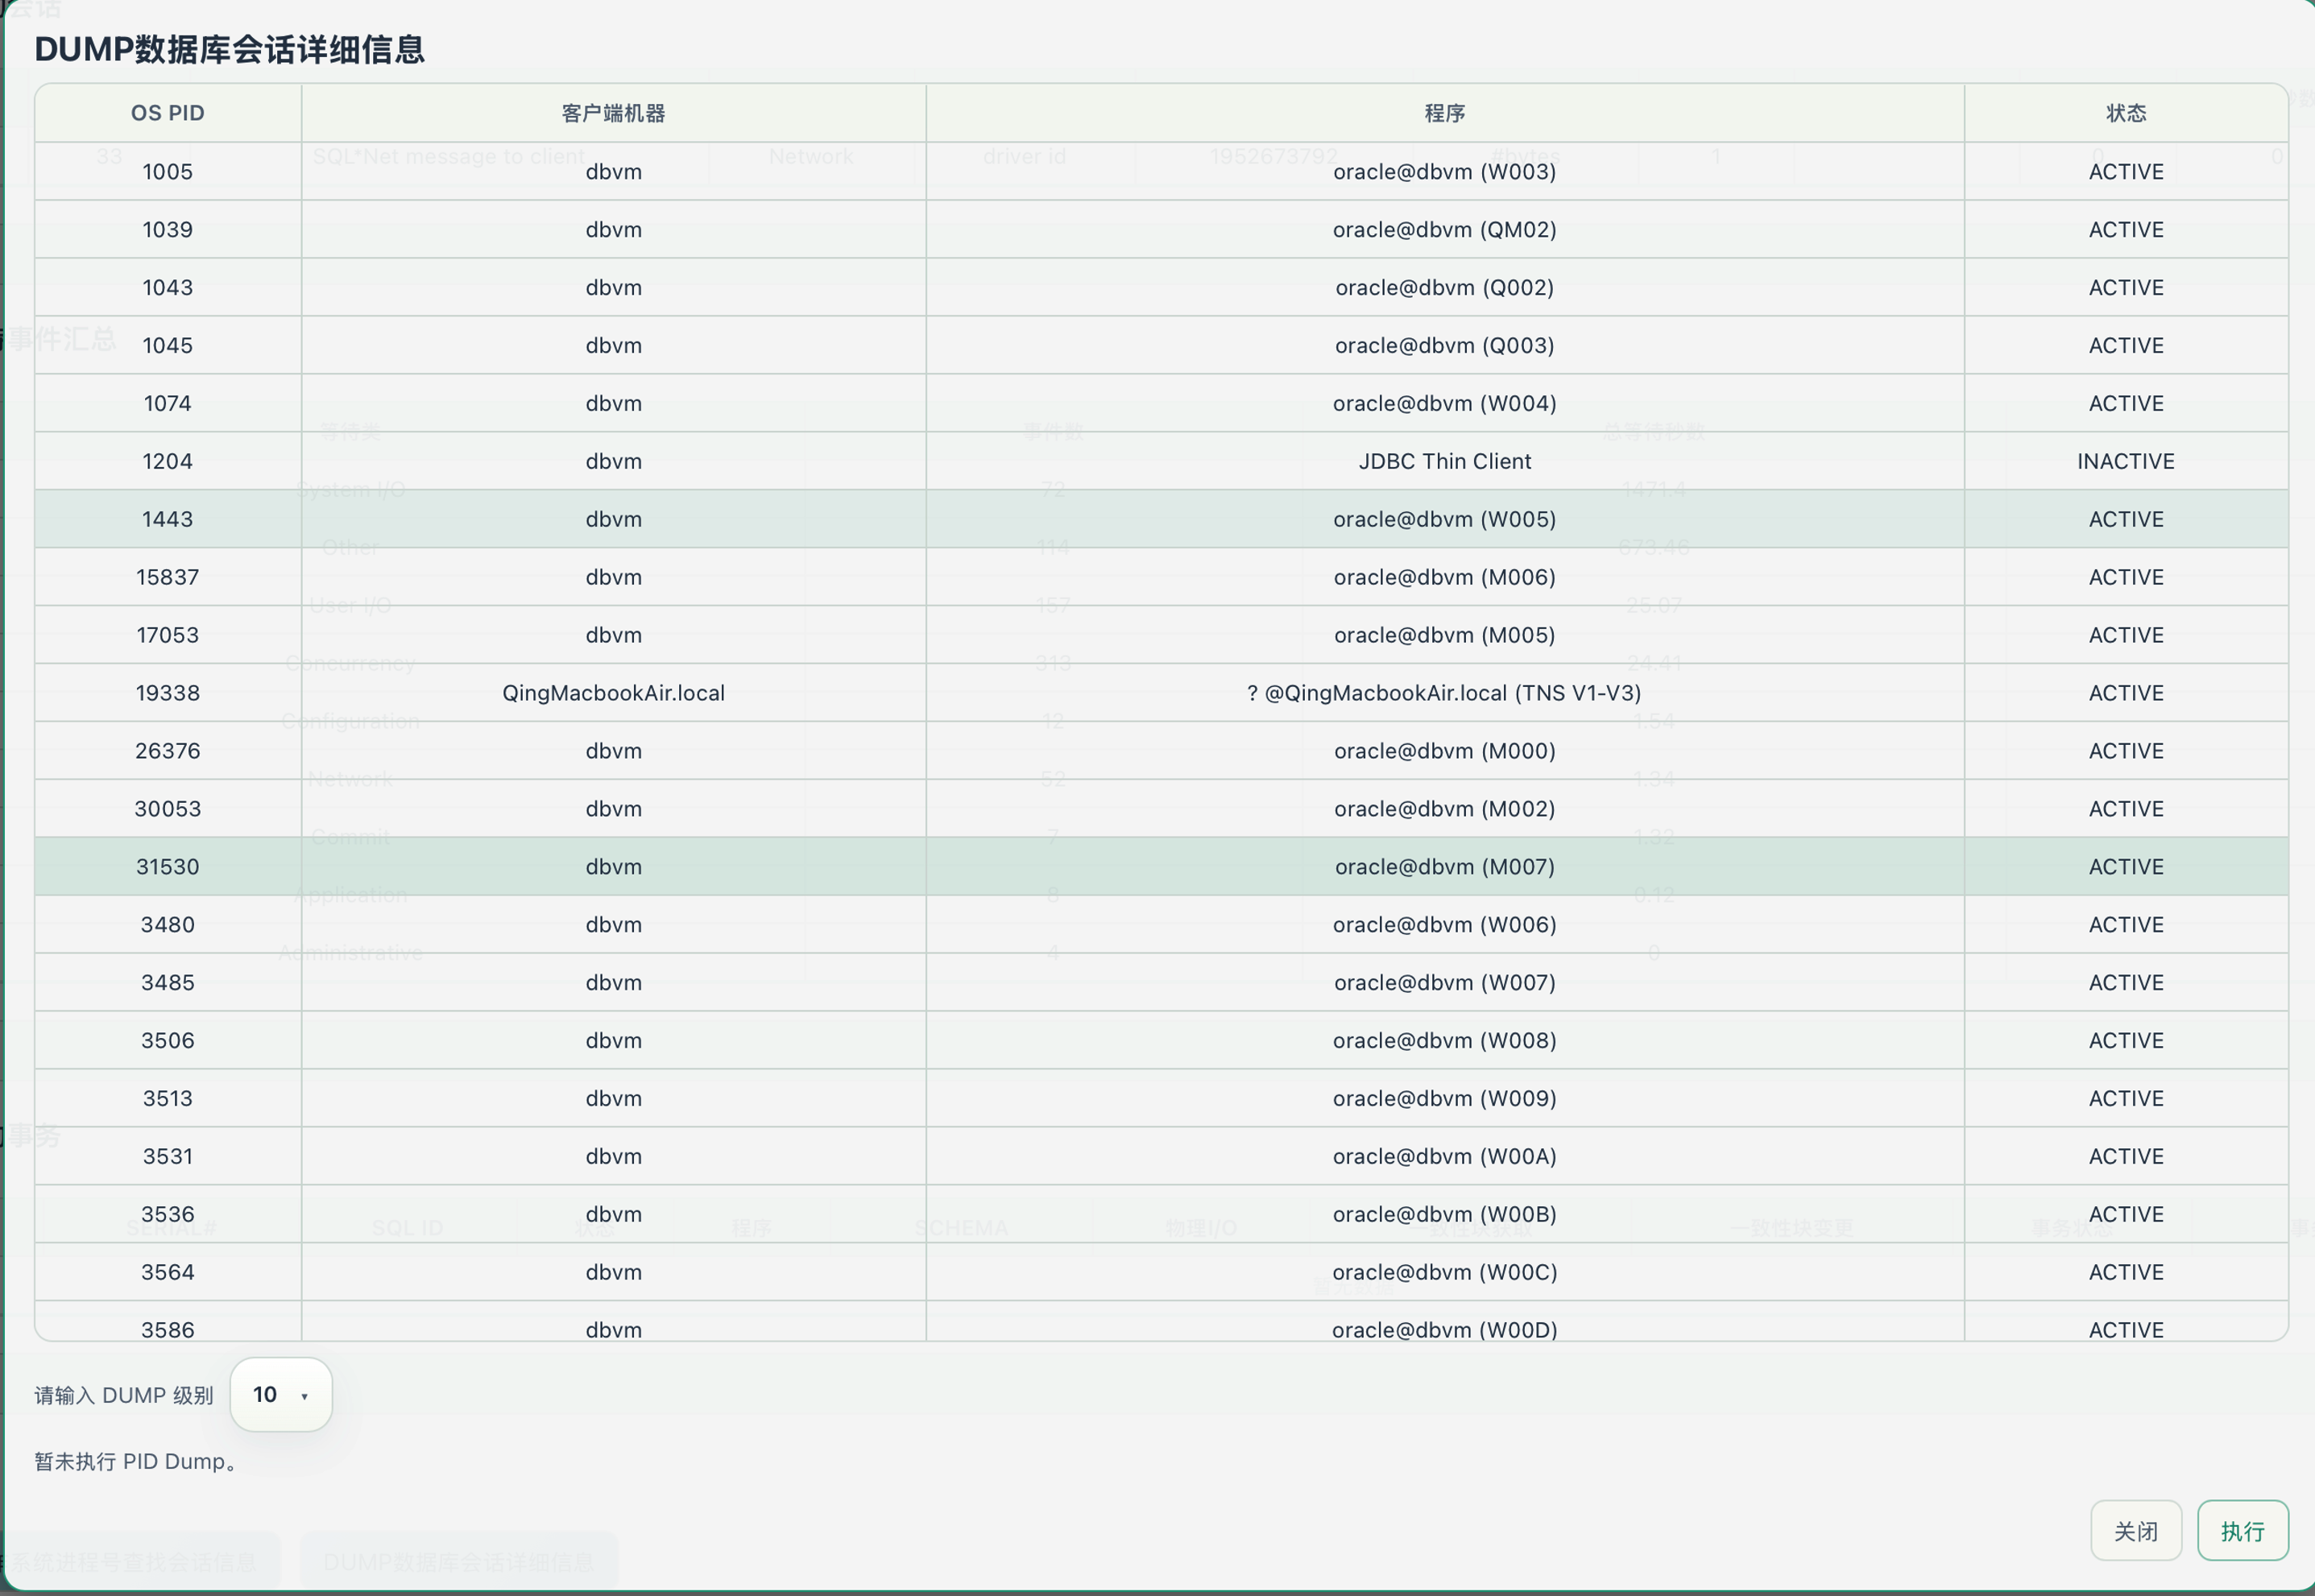This screenshot has width=2315, height=1596.
Task: Select the row with OS PID 1039
Action: 1161,229
